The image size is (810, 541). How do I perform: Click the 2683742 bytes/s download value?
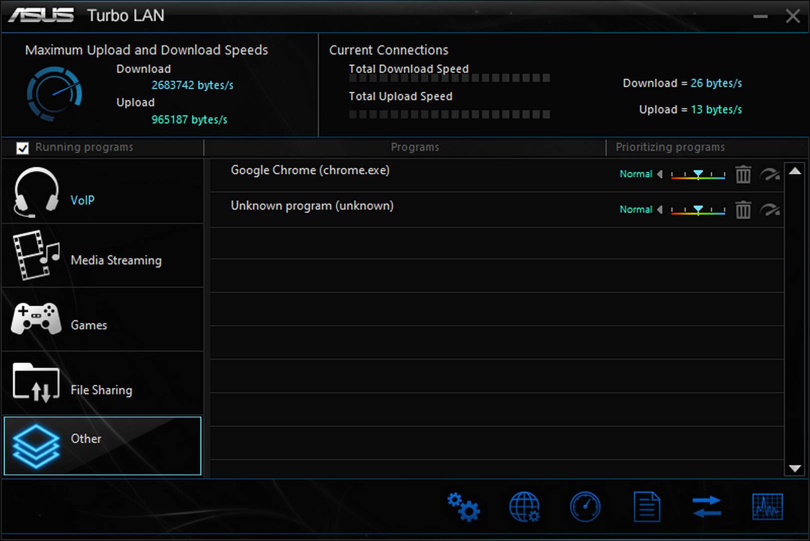pyautogui.click(x=192, y=85)
